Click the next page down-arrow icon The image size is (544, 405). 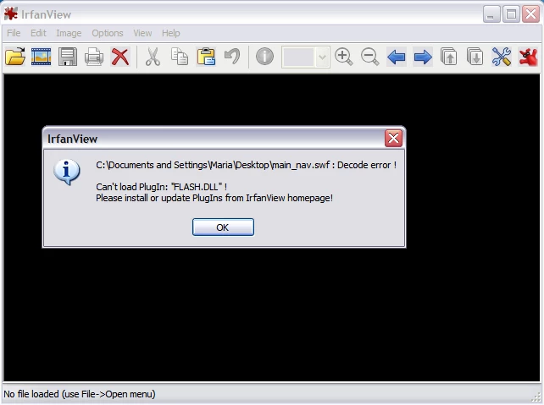click(475, 57)
